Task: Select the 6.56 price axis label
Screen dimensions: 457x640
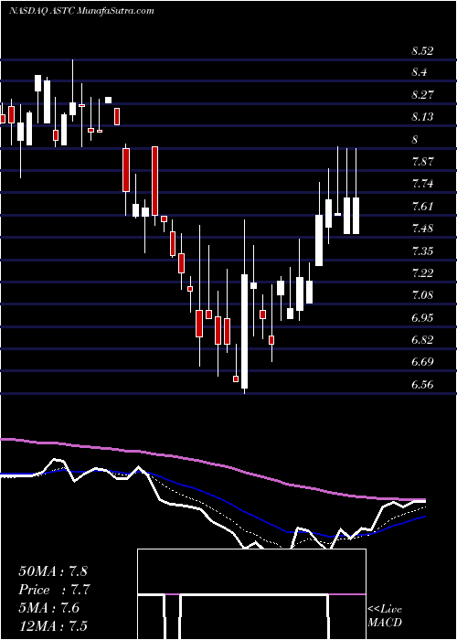Action: (422, 385)
